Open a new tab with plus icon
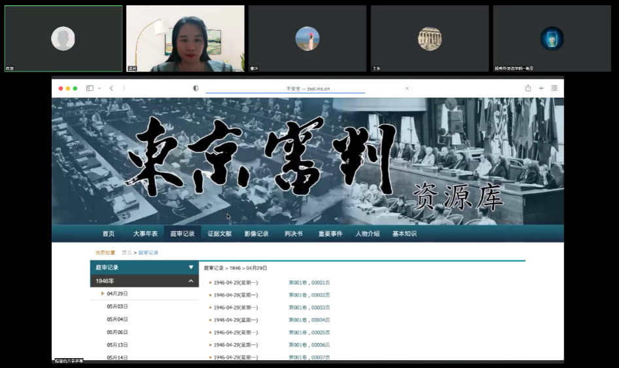This screenshot has width=619, height=368. pos(541,88)
